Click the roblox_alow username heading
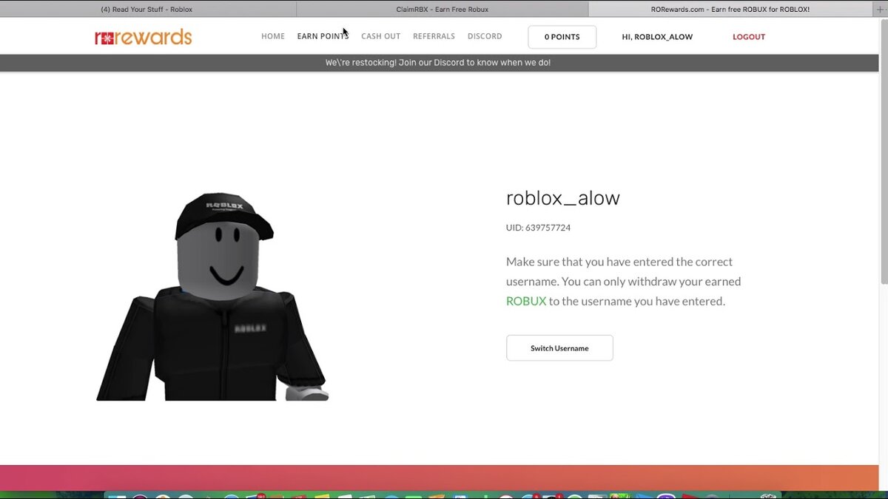 pyautogui.click(x=563, y=198)
